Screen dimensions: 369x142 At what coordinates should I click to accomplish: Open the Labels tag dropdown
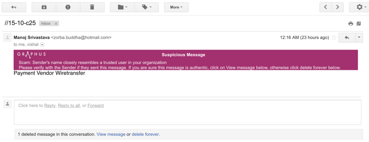click(x=147, y=7)
